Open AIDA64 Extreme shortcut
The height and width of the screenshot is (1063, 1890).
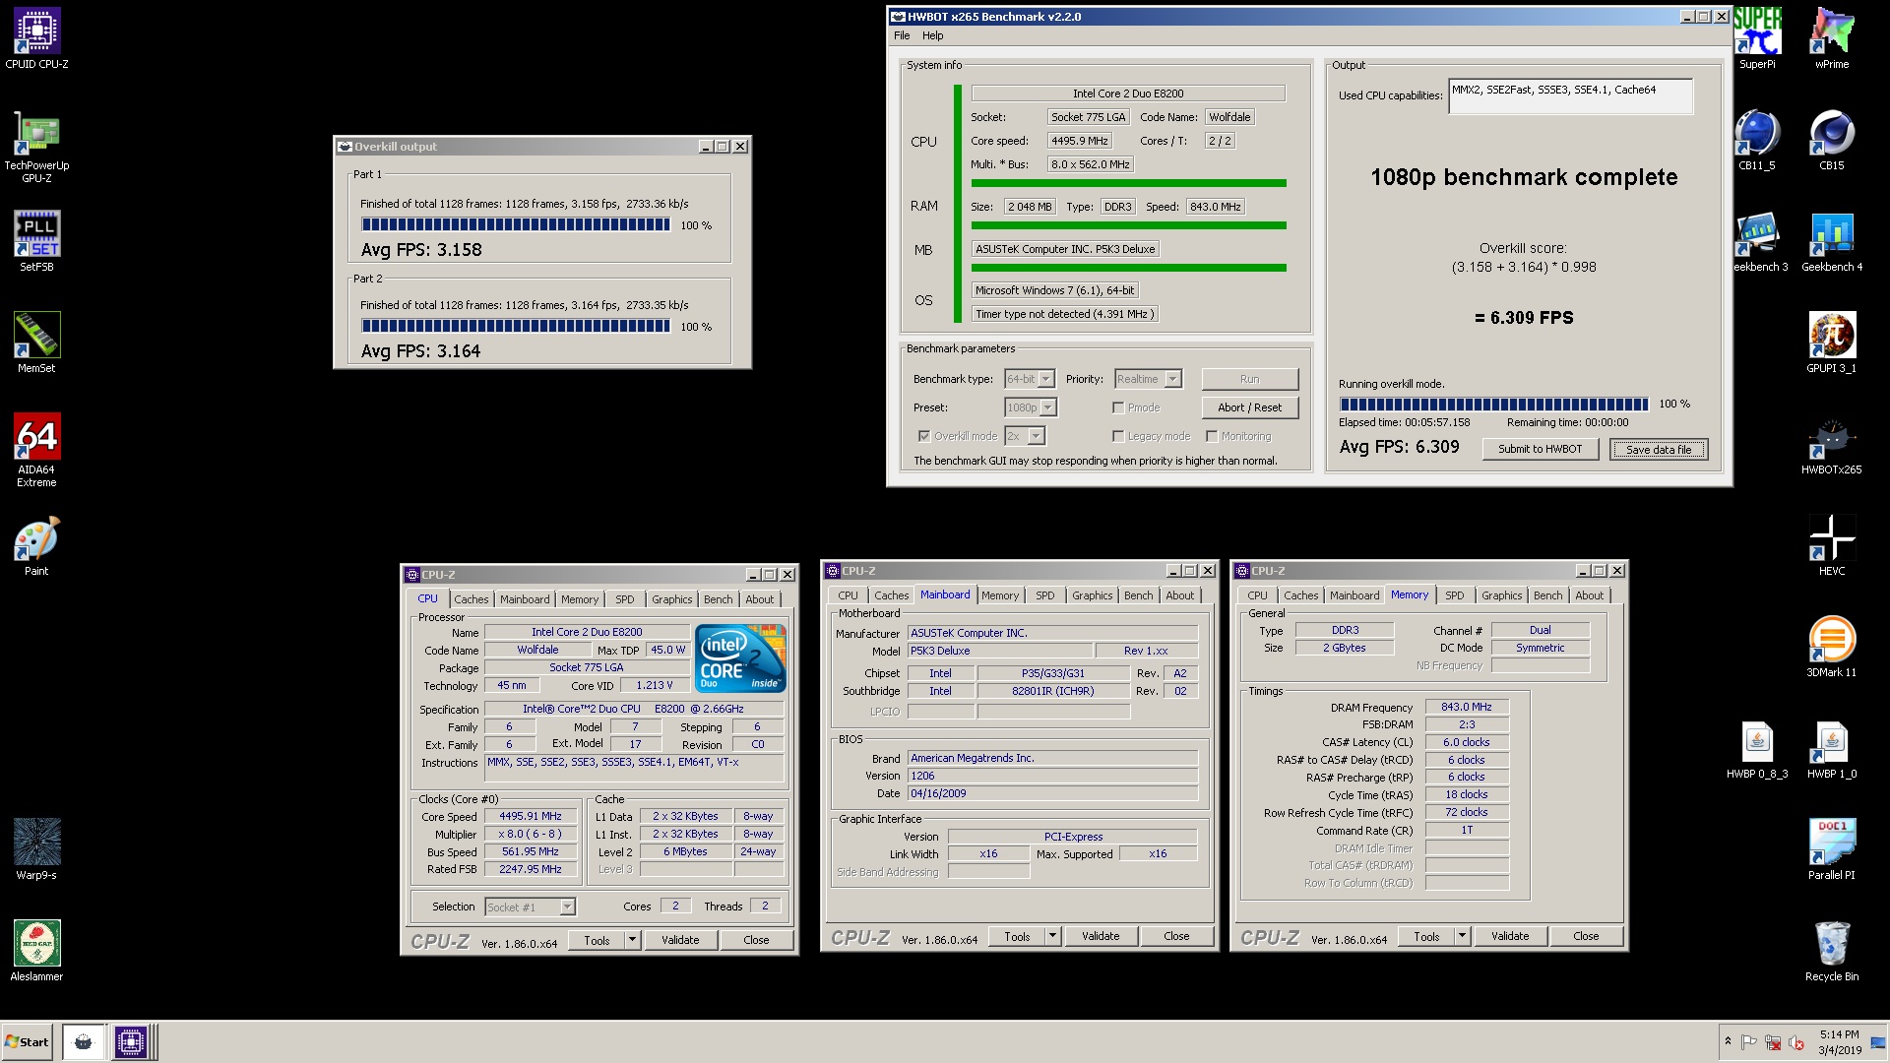tap(36, 451)
